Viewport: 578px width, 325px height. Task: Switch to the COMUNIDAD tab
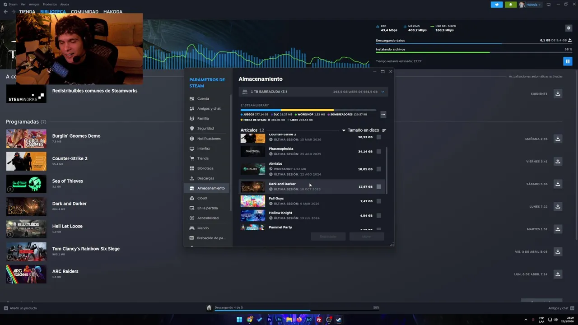click(x=84, y=12)
